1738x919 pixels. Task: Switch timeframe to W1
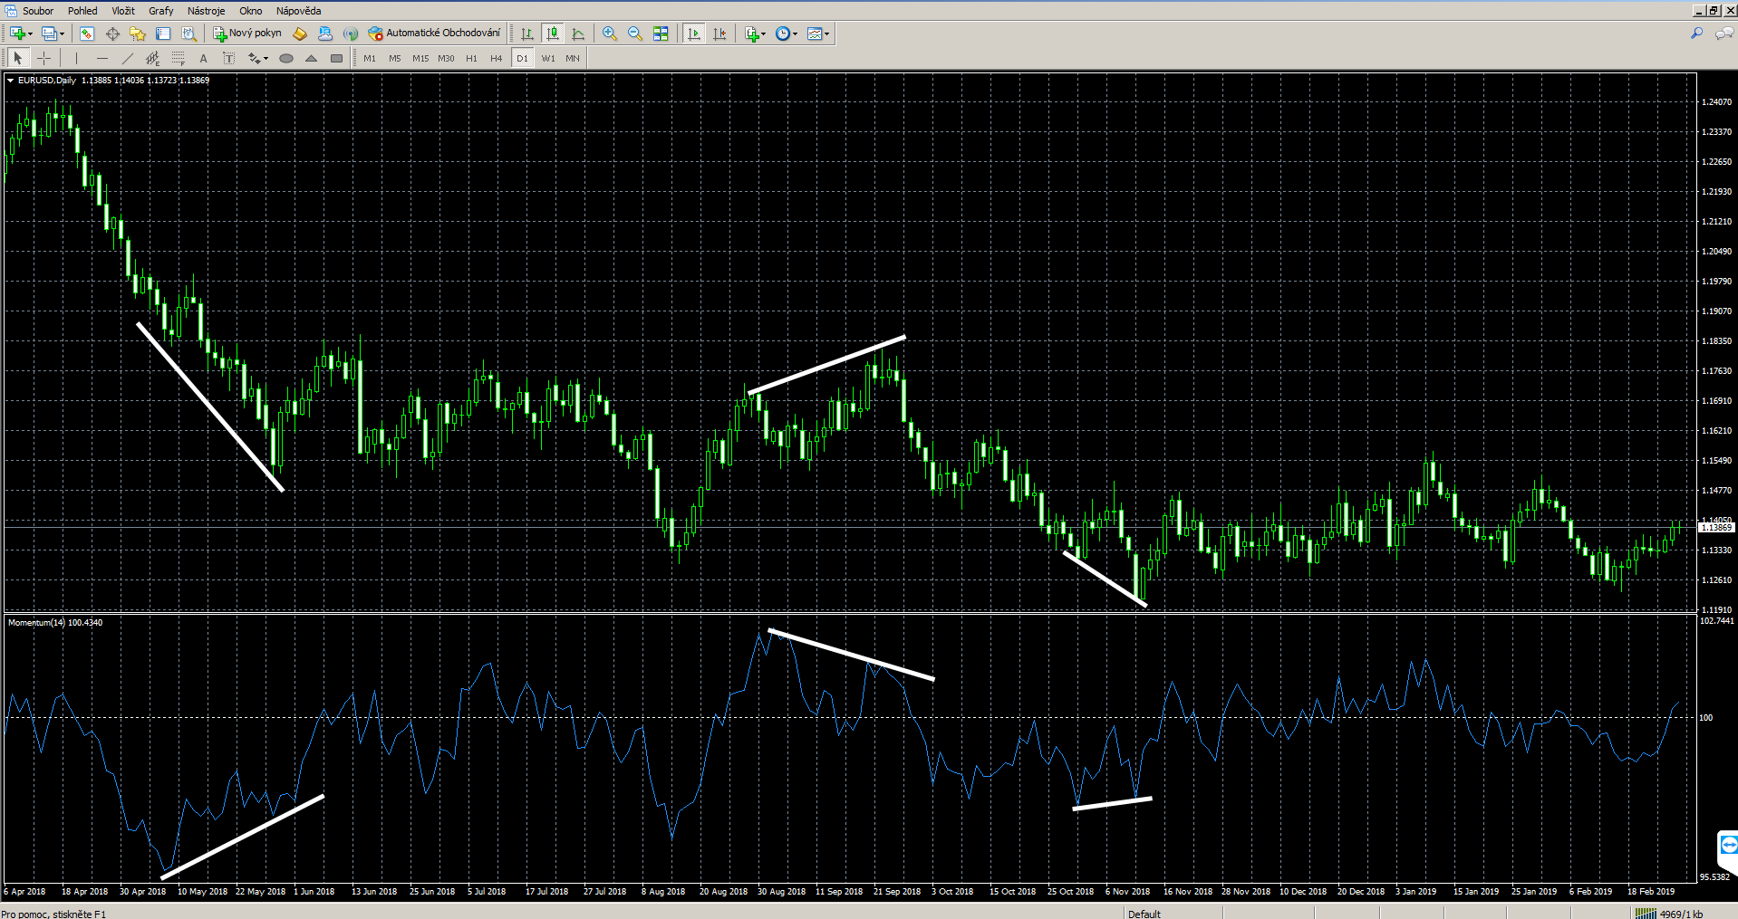click(x=548, y=58)
